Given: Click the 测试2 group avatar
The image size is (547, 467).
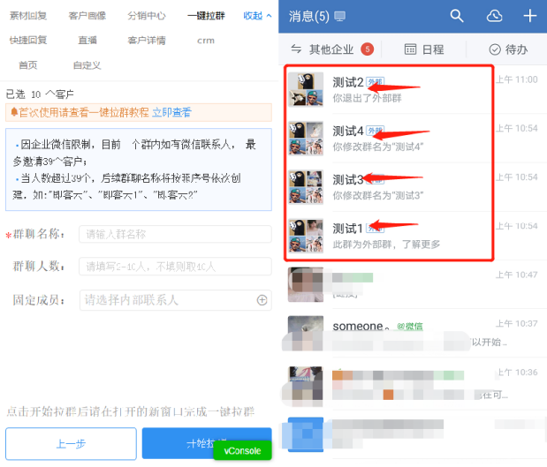Looking at the screenshot, I should point(306,89).
